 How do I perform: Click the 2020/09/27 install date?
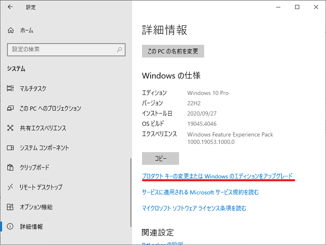[x=202, y=113]
